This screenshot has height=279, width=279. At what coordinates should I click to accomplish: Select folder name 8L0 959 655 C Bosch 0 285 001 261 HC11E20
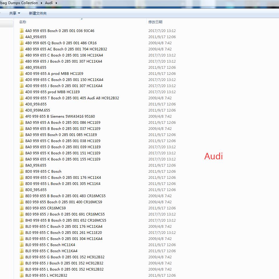click(x=63, y=232)
